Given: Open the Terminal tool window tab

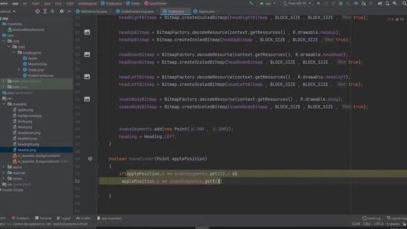Looking at the screenshot, I should pyautogui.click(x=43, y=218).
